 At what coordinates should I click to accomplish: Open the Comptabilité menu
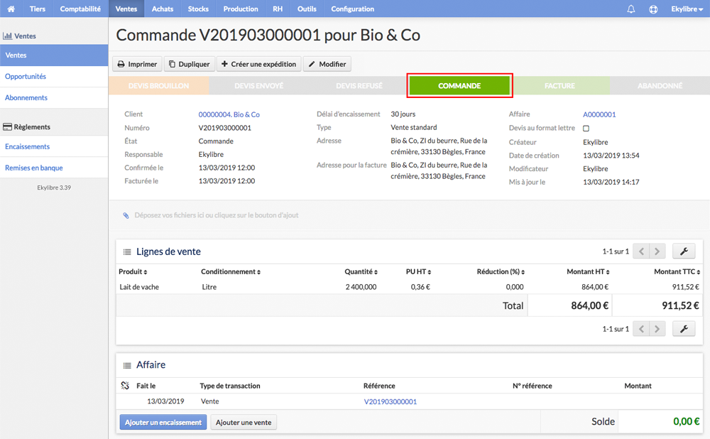point(80,9)
